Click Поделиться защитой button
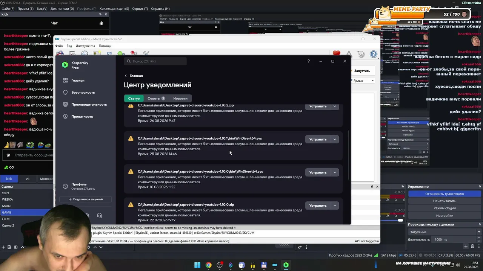Image resolution: width=483 pixels, height=271 pixels. [x=86, y=199]
